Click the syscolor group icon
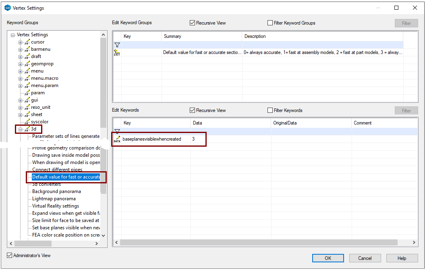This screenshot has height=270, width=425. click(x=27, y=122)
